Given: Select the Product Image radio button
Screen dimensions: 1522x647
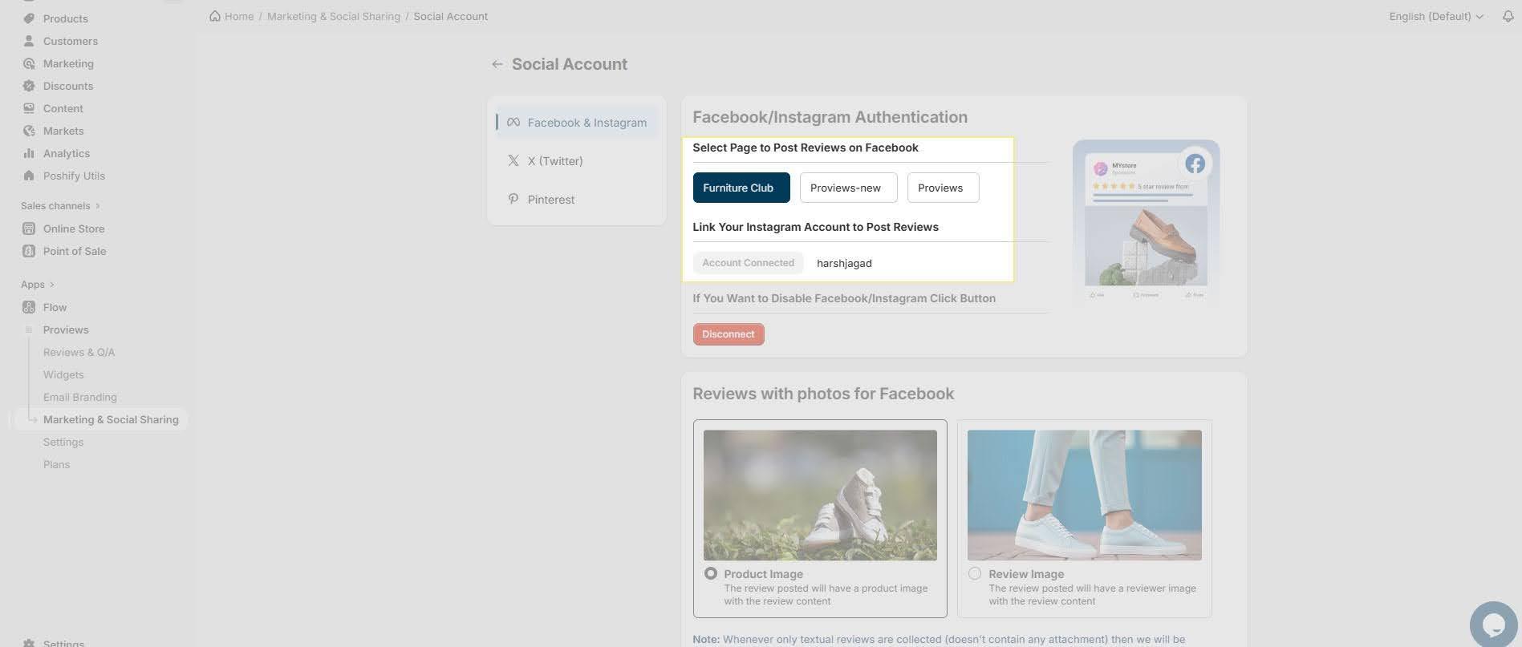Looking at the screenshot, I should coord(710,573).
